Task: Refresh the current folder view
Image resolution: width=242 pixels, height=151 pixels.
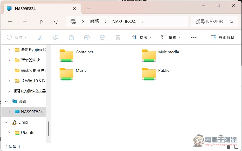Action: [x=56, y=21]
